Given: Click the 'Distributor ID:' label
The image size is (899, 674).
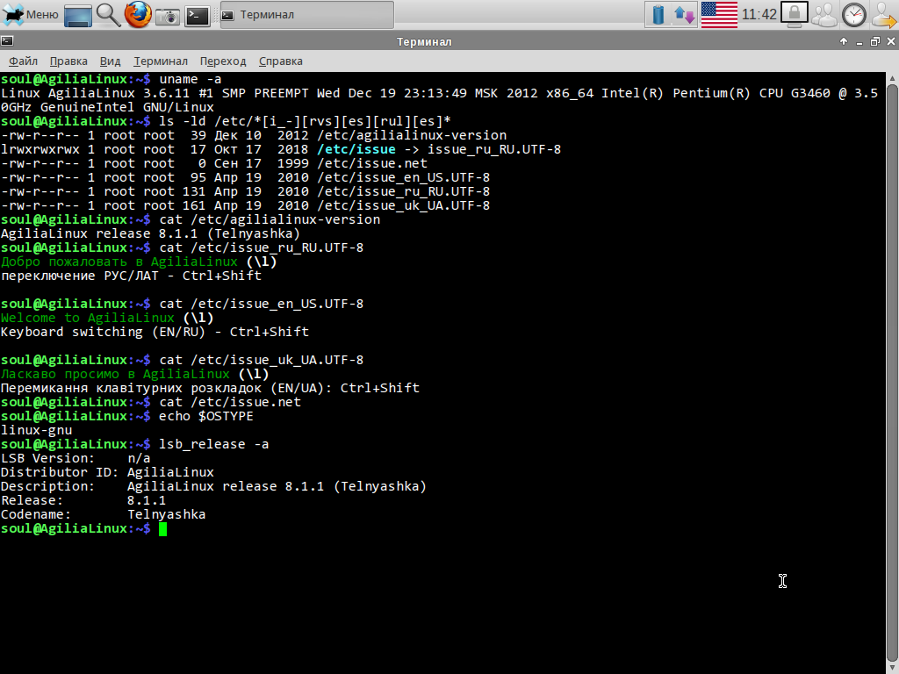Looking at the screenshot, I should tap(60, 472).
